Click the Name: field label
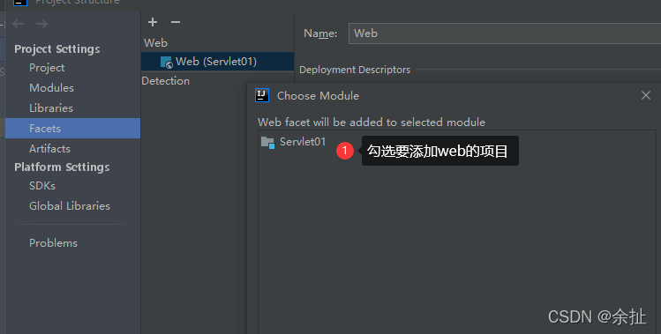Image resolution: width=661 pixels, height=334 pixels. click(320, 33)
